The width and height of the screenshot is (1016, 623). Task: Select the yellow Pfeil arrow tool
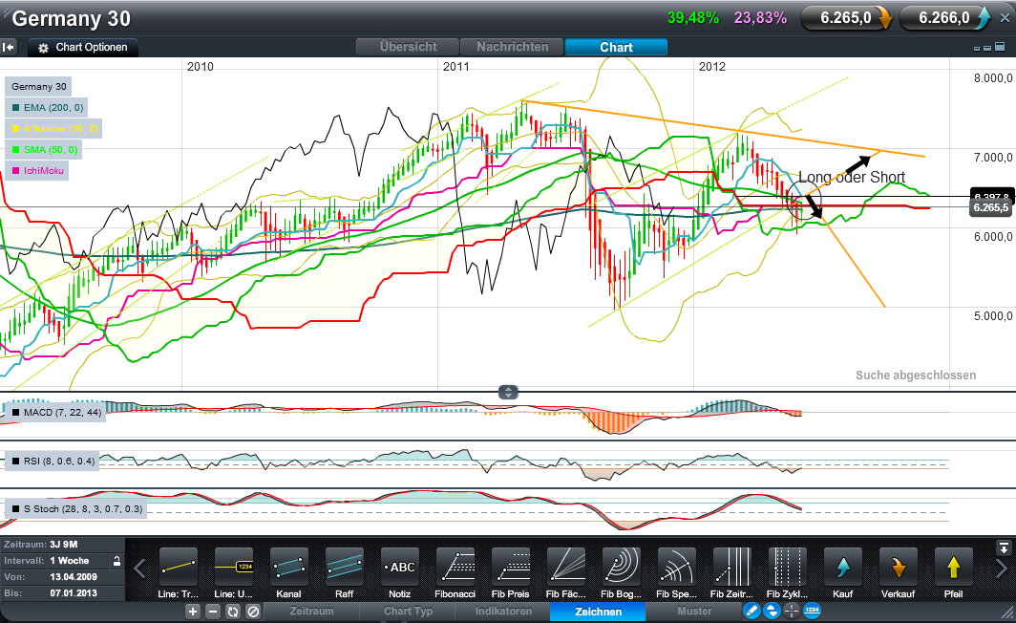click(953, 567)
